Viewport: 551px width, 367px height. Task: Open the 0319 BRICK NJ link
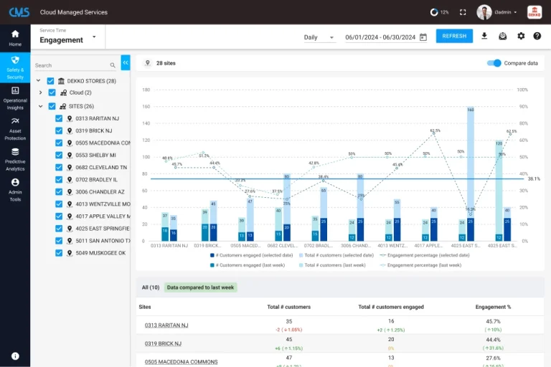[x=164, y=343]
